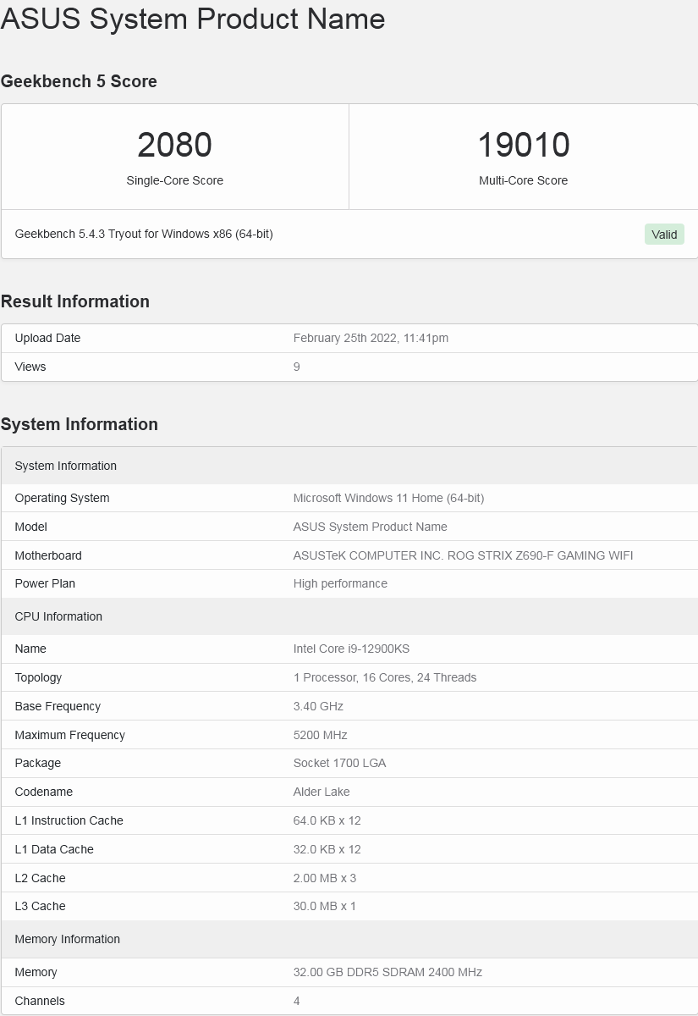
Task: Click the Multi-Core Score value 19010
Action: pos(523,145)
